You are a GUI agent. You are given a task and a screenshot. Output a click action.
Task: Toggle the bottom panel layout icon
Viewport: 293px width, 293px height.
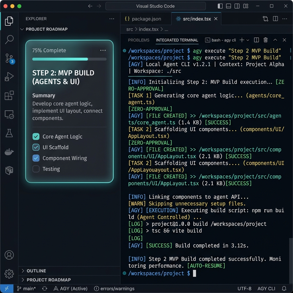(228, 6)
